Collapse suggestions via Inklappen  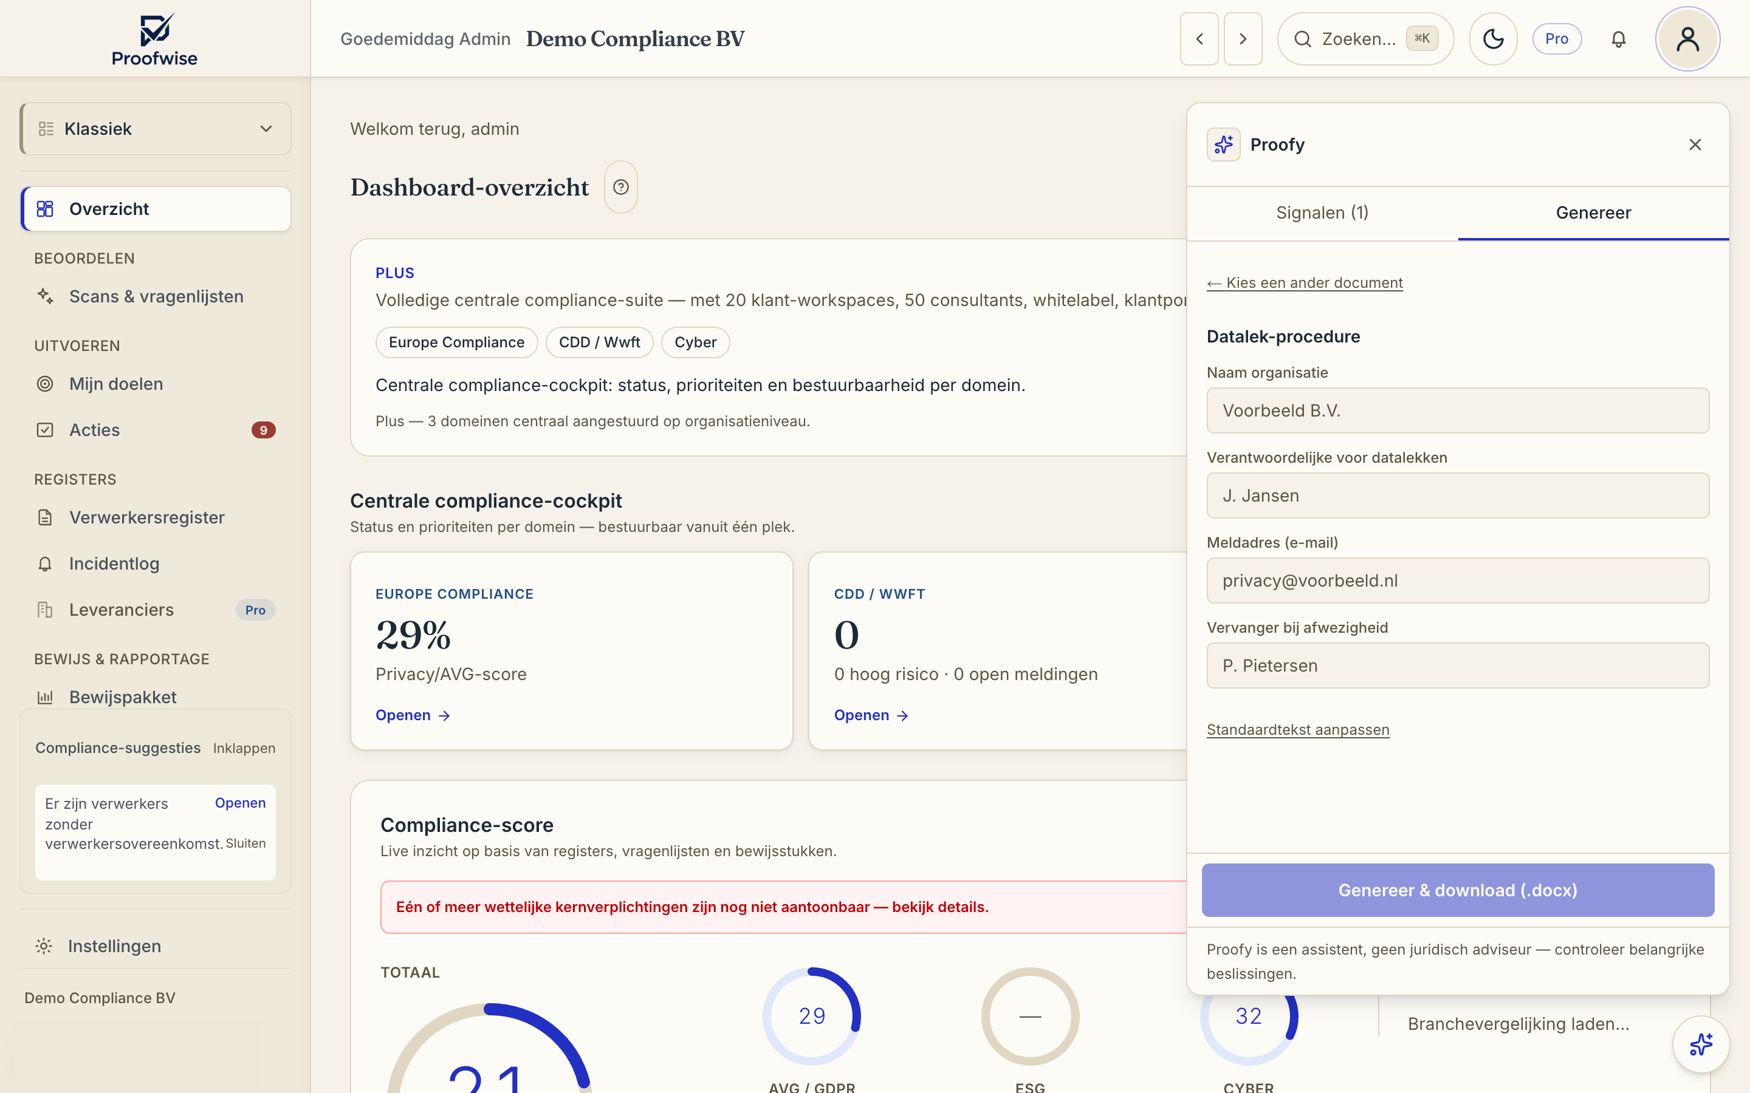[x=244, y=748]
